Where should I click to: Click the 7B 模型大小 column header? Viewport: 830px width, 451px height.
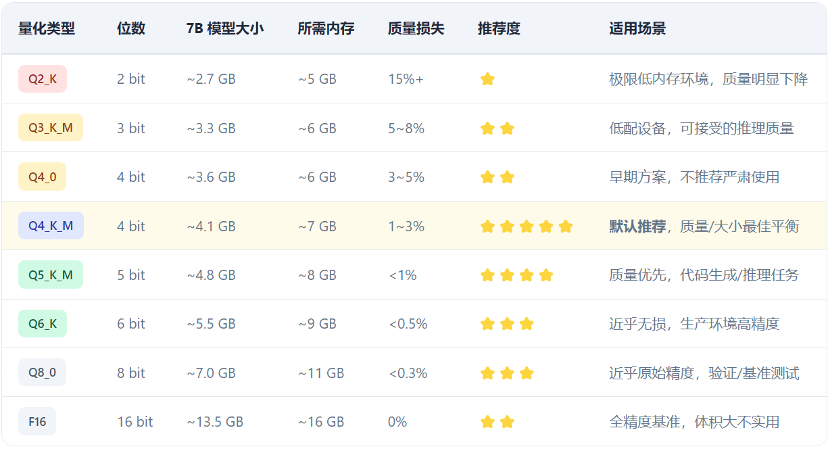coord(225,28)
